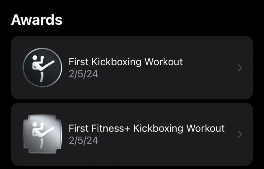Click the word "Kickboxing" in the first award title
This screenshot has width=264, height=169.
(117, 62)
